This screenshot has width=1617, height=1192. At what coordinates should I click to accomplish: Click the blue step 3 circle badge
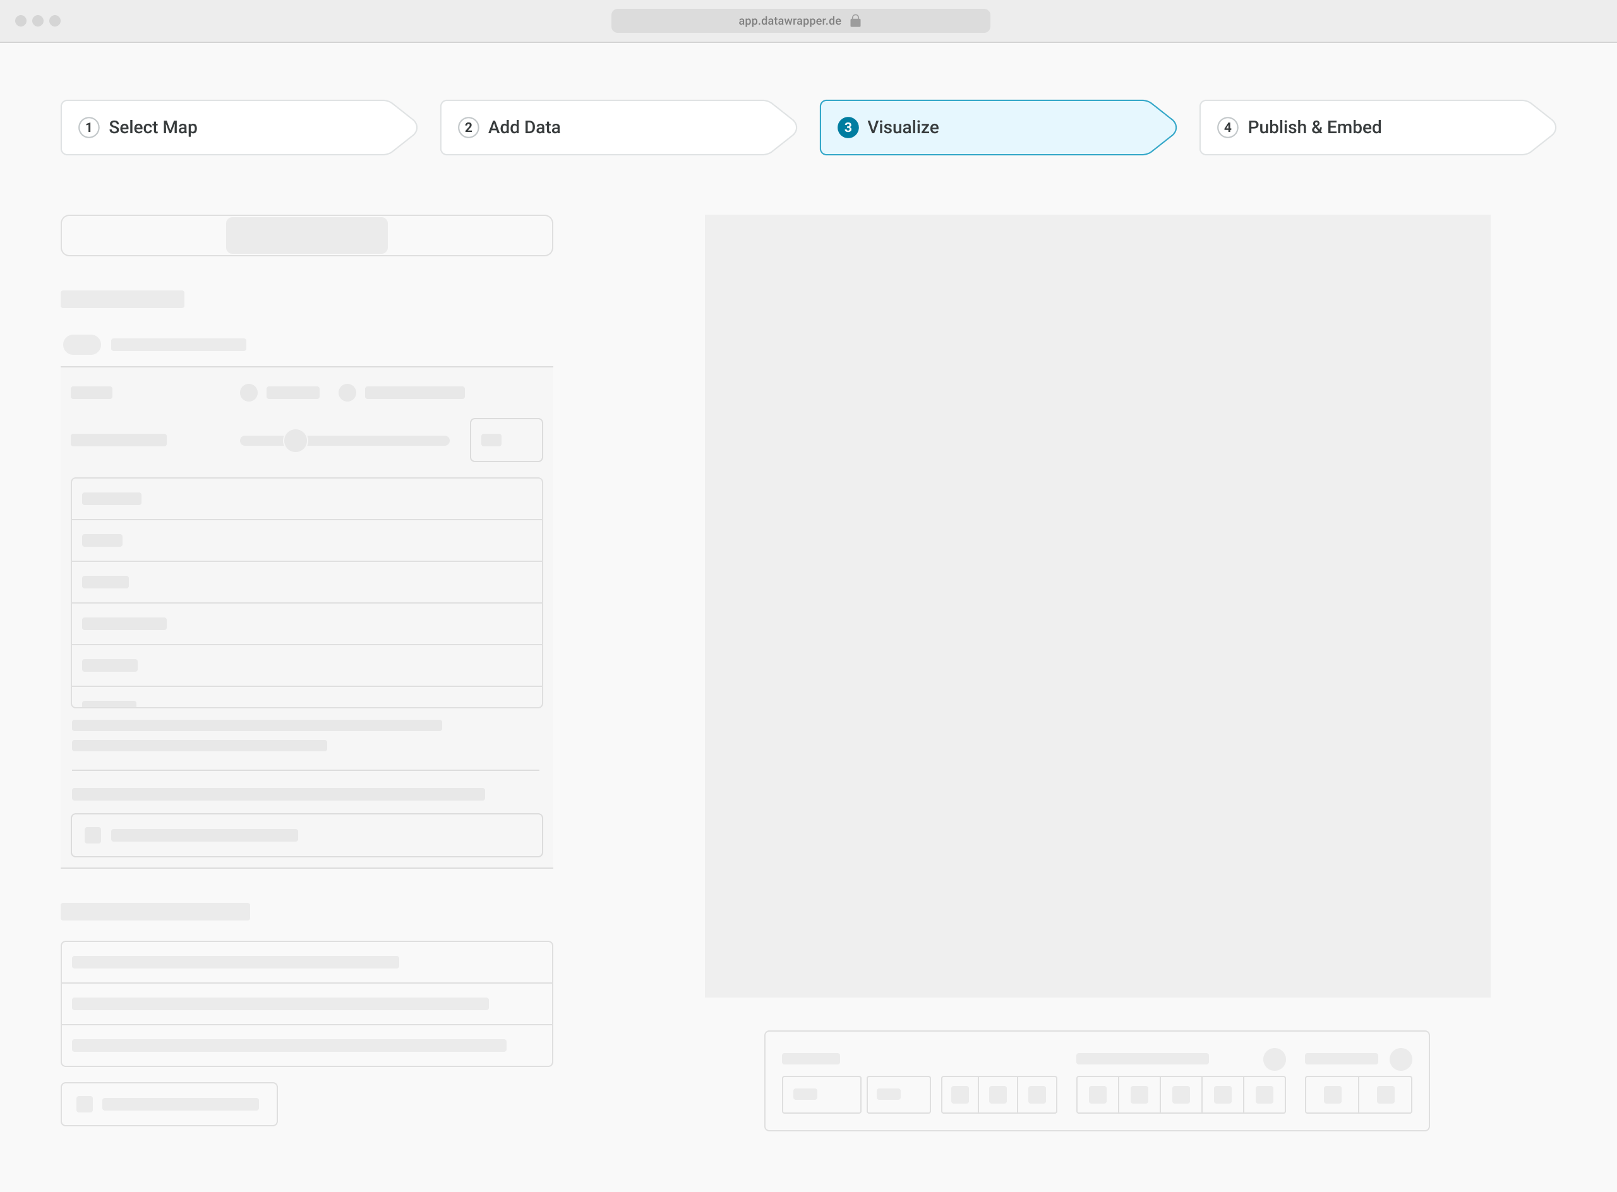pyautogui.click(x=848, y=128)
